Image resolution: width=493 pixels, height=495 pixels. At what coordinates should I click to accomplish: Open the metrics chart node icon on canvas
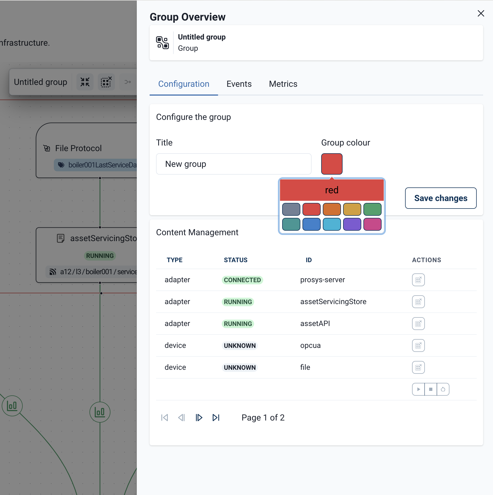click(x=100, y=412)
